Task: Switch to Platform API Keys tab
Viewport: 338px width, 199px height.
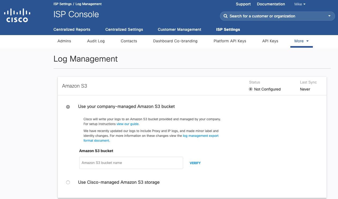Action: coord(230,41)
